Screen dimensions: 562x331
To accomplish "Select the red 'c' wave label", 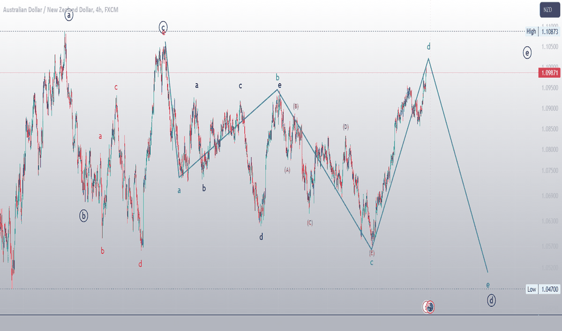I will [116, 87].
